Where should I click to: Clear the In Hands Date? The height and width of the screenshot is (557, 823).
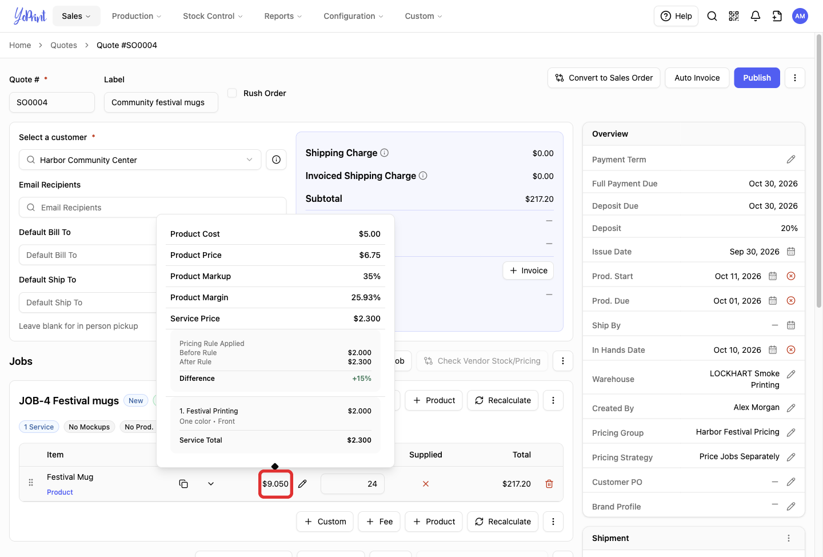[791, 350]
